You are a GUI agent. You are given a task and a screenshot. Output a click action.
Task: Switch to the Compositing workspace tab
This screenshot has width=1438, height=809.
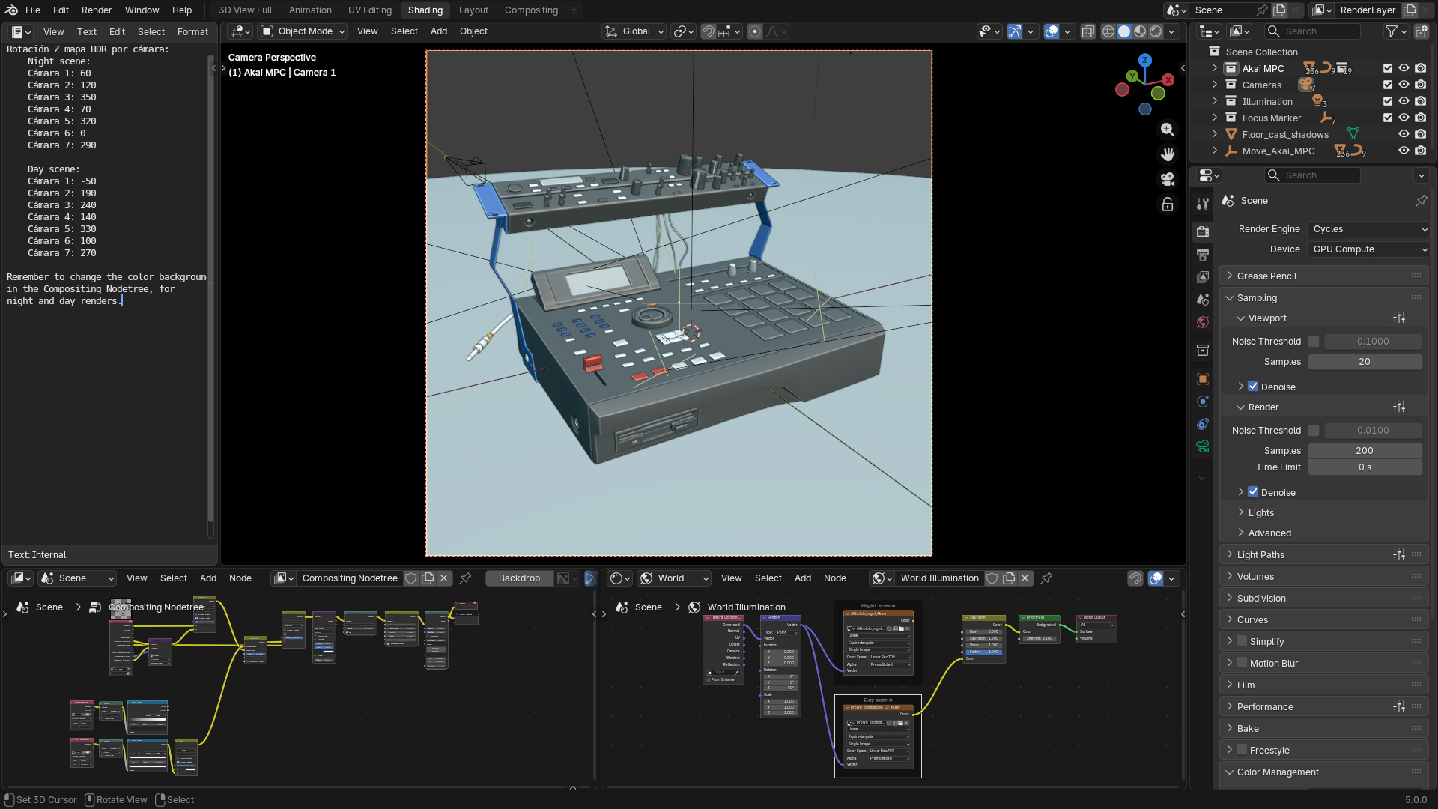point(531,10)
